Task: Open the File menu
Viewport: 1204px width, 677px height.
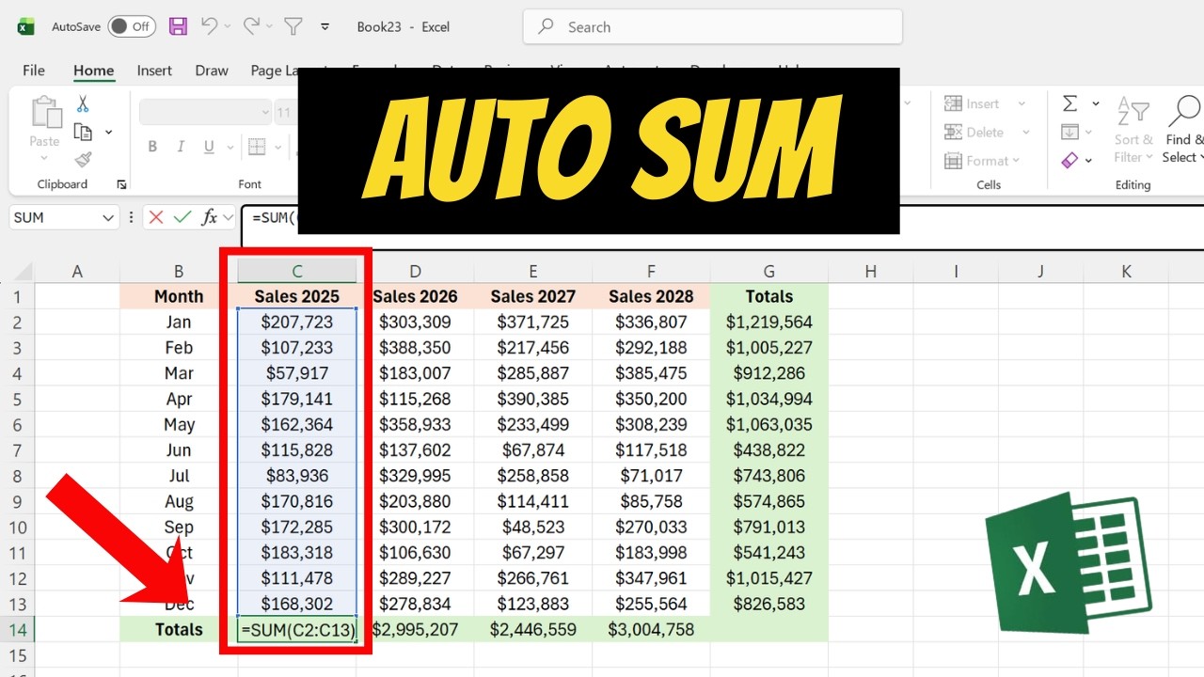Action: (34, 71)
